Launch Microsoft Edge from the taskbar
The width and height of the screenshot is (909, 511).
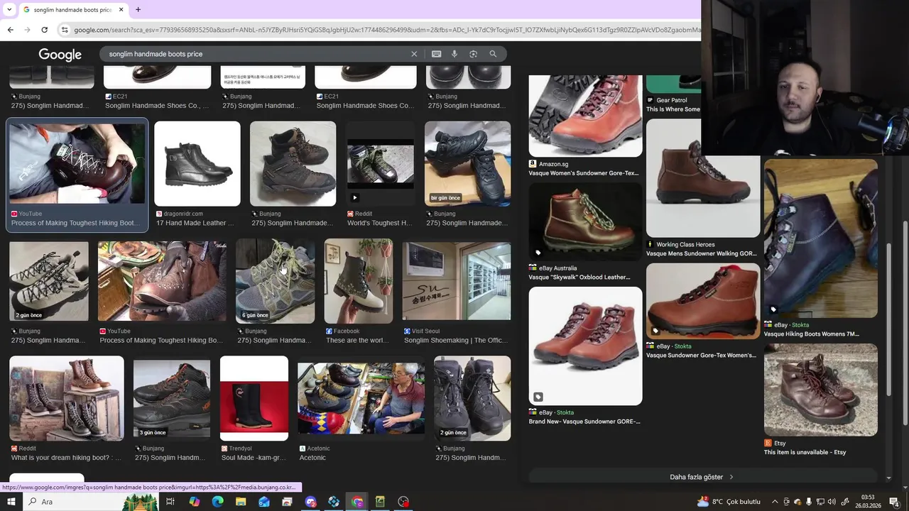click(x=217, y=502)
